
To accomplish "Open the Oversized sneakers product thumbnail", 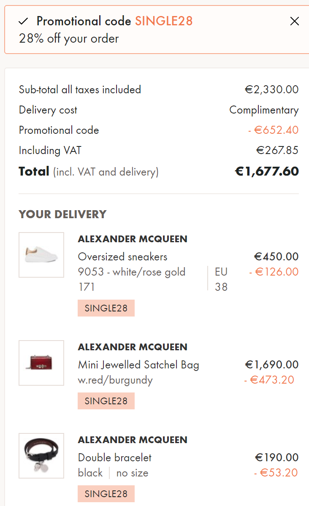I will (x=41, y=255).
